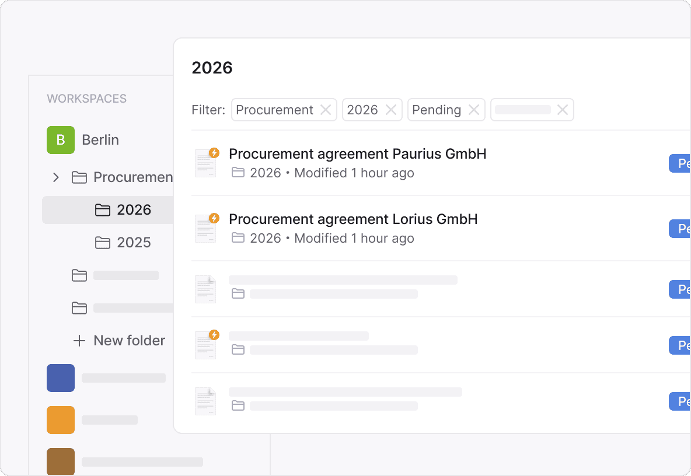Click the New folder plus icon
This screenshot has height=476, width=691.
(x=79, y=341)
